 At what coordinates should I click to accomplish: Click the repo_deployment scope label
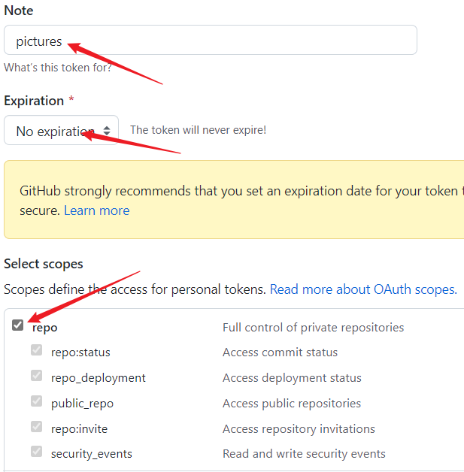pos(99,378)
